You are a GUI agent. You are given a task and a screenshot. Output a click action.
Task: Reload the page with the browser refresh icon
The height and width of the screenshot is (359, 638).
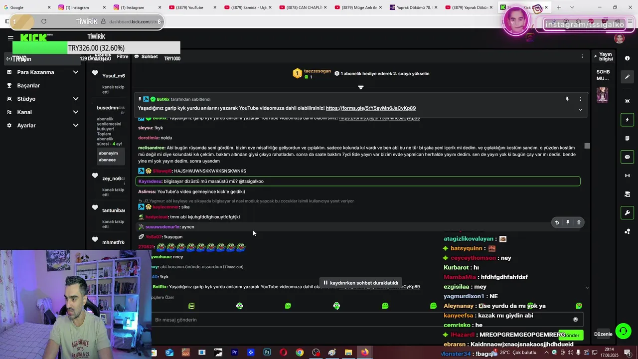pyautogui.click(x=44, y=21)
